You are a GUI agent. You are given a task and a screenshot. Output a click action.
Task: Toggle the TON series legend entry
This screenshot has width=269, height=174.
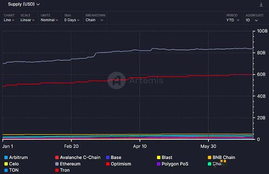point(11,170)
